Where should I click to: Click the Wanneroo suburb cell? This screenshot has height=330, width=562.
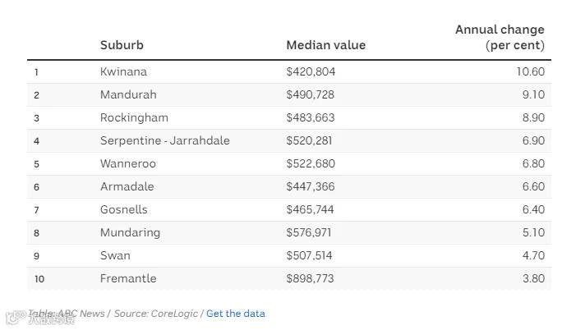(128, 163)
